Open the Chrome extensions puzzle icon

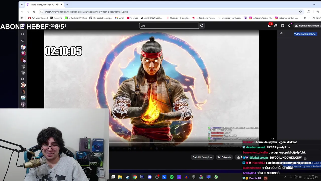click(309, 12)
